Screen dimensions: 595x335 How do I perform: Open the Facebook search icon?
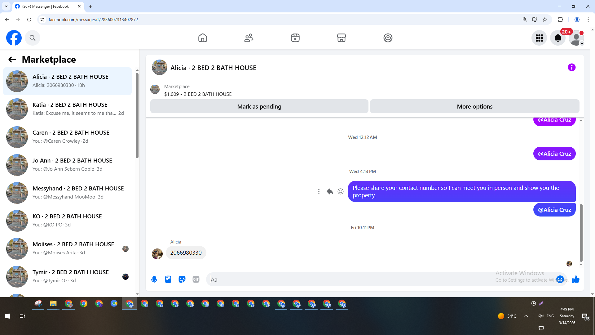coord(33,38)
